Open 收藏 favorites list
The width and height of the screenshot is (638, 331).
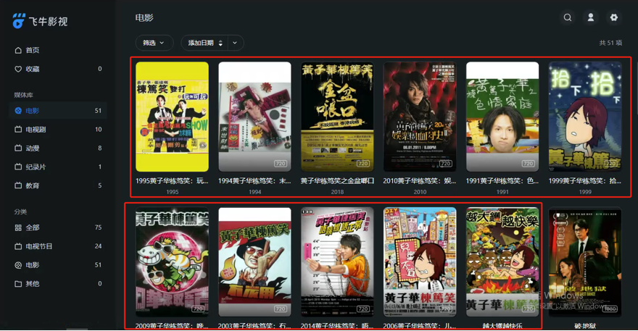pos(58,69)
